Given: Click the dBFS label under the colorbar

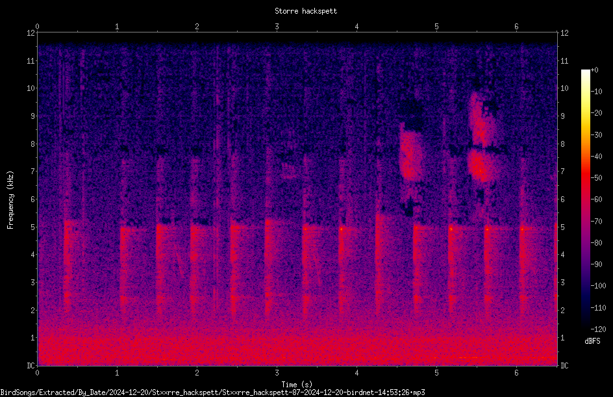Looking at the screenshot, I should tap(592, 341).
